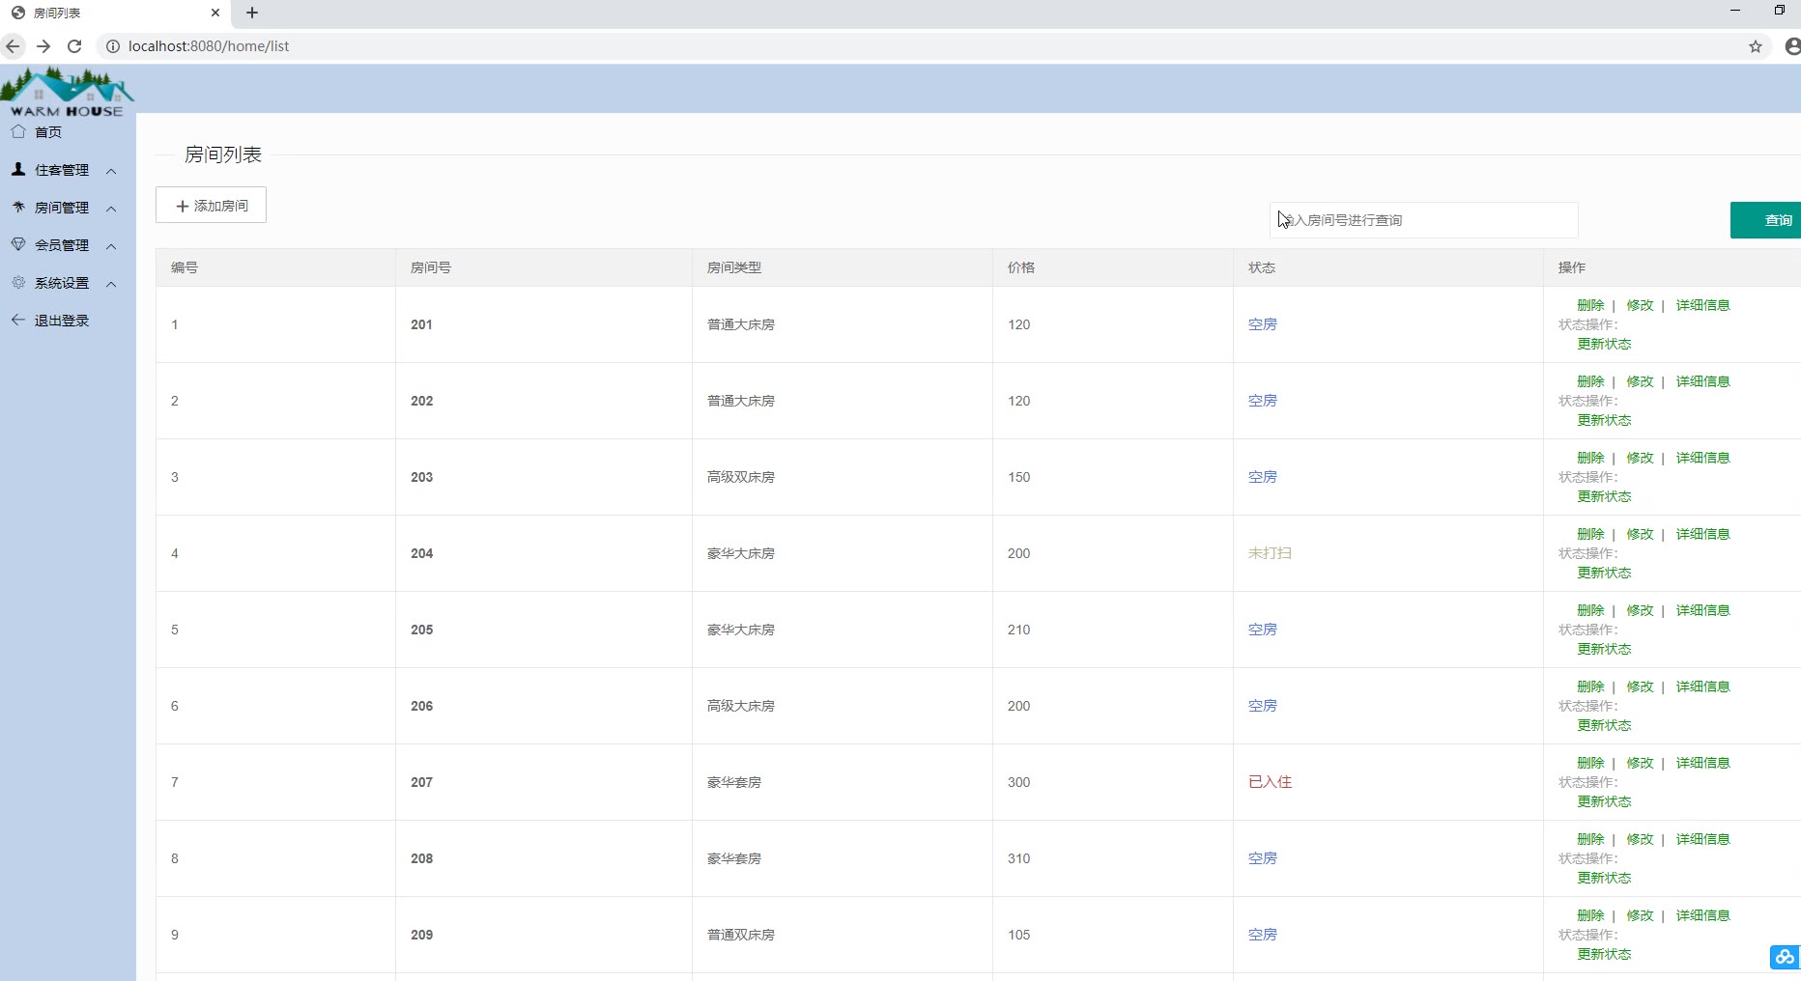
Task: Update status for room 207
Action: point(1604,801)
